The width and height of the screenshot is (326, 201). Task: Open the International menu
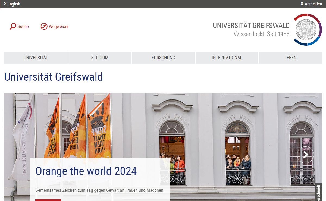pyautogui.click(x=227, y=58)
